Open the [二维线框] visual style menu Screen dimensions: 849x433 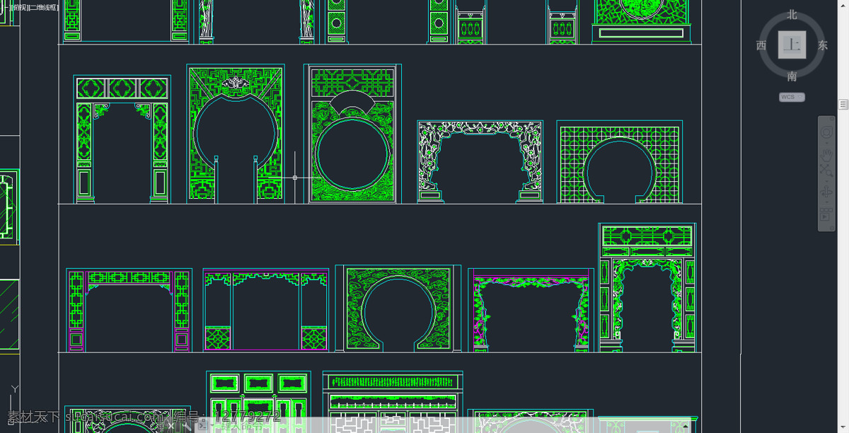point(43,7)
